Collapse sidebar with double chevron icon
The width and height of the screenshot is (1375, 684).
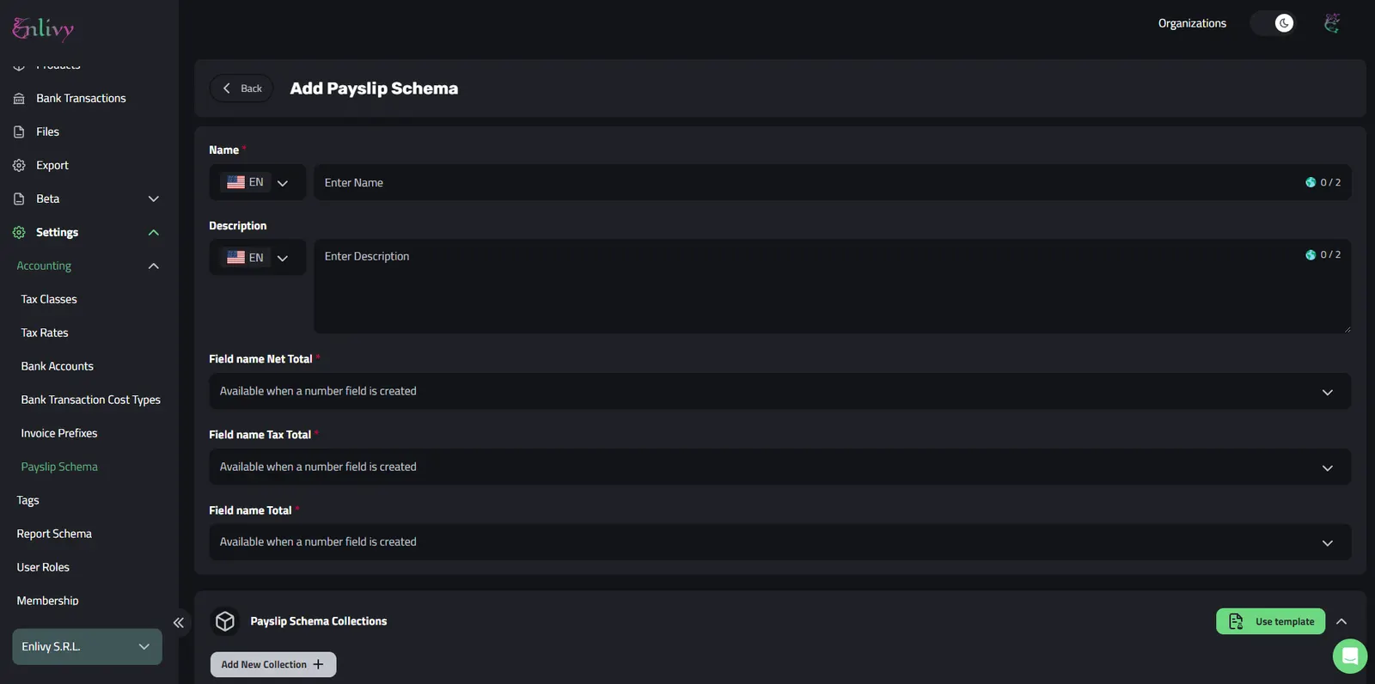click(x=178, y=623)
